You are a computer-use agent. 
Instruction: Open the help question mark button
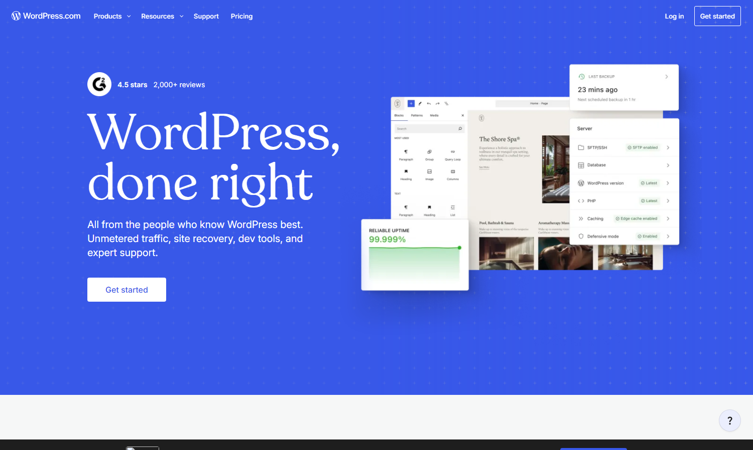tap(729, 420)
